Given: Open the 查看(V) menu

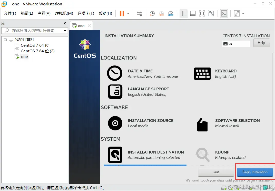Looking at the screenshot, I should click(x=44, y=13).
